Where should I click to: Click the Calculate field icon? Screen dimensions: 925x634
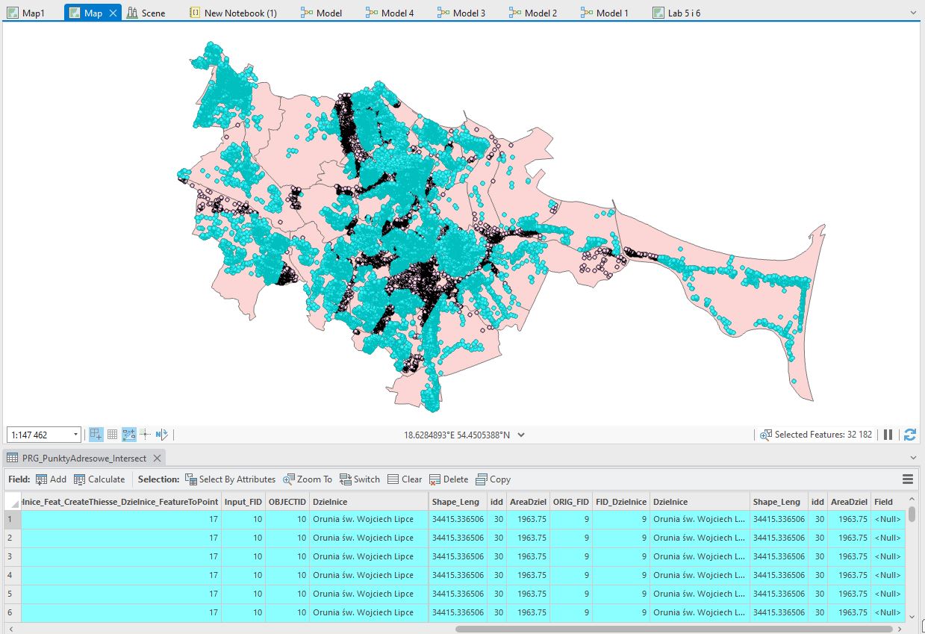(80, 479)
